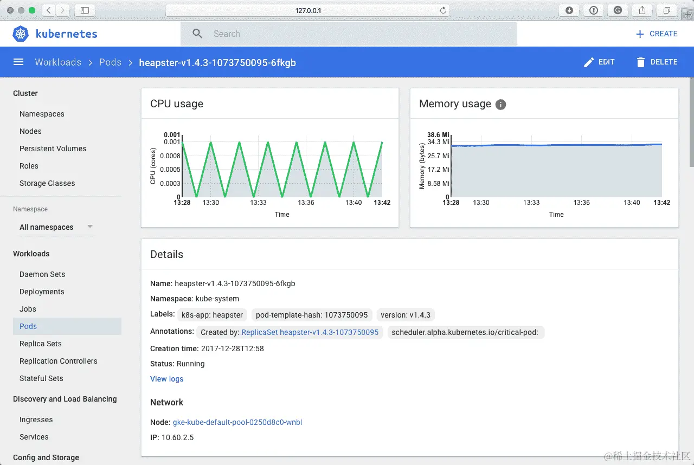Go back with Safari back arrow
The image size is (694, 465).
click(x=49, y=10)
